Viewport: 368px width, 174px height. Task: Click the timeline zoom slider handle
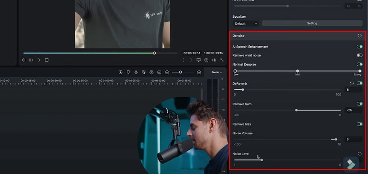tap(181, 73)
